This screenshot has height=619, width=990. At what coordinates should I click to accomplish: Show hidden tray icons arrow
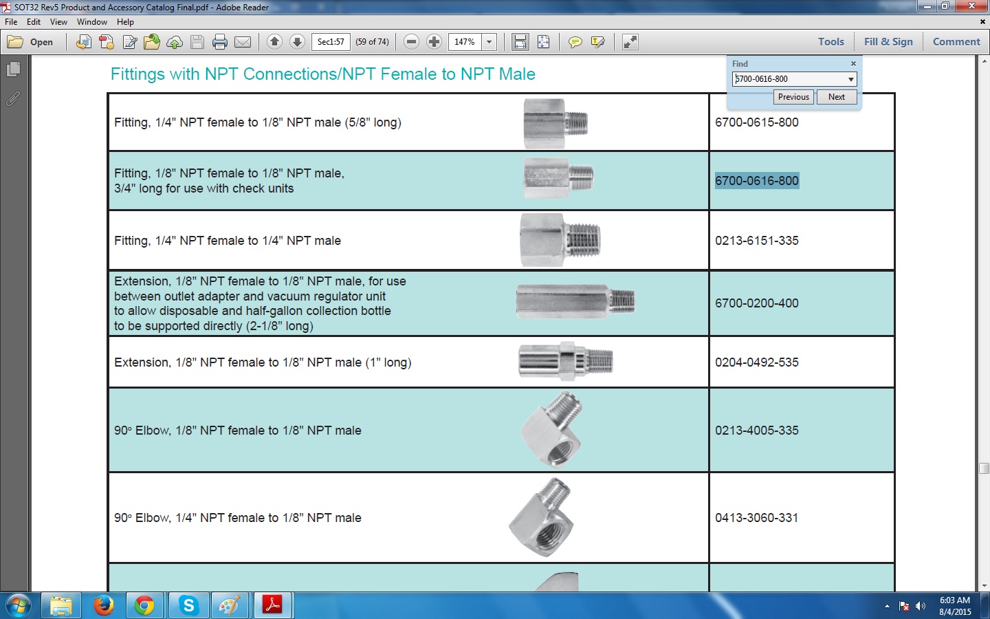click(x=887, y=606)
